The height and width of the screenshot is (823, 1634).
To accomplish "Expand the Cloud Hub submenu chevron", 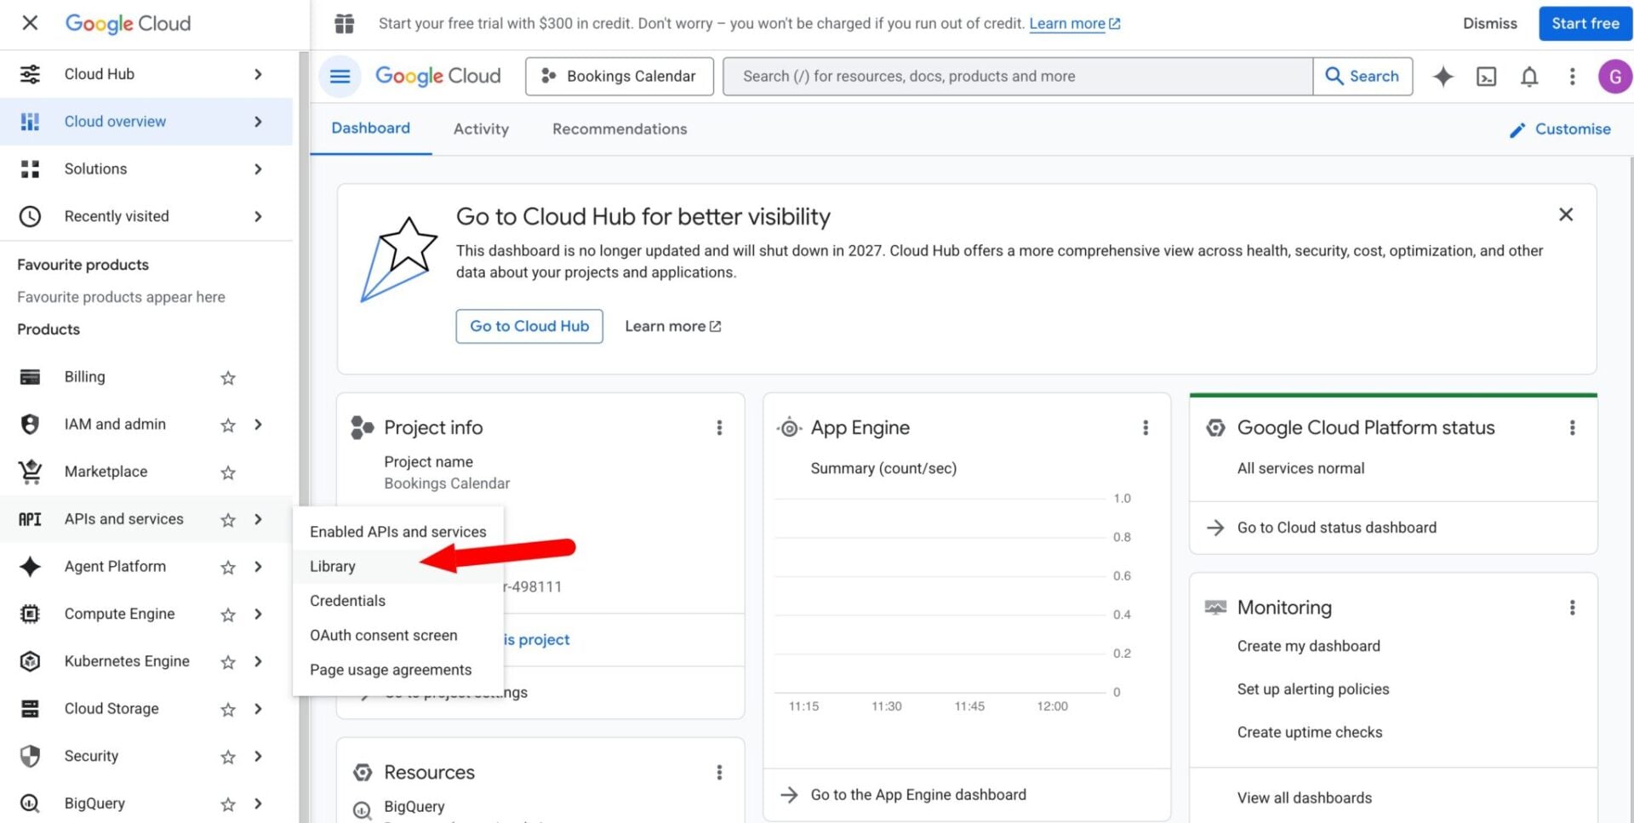I will (258, 74).
